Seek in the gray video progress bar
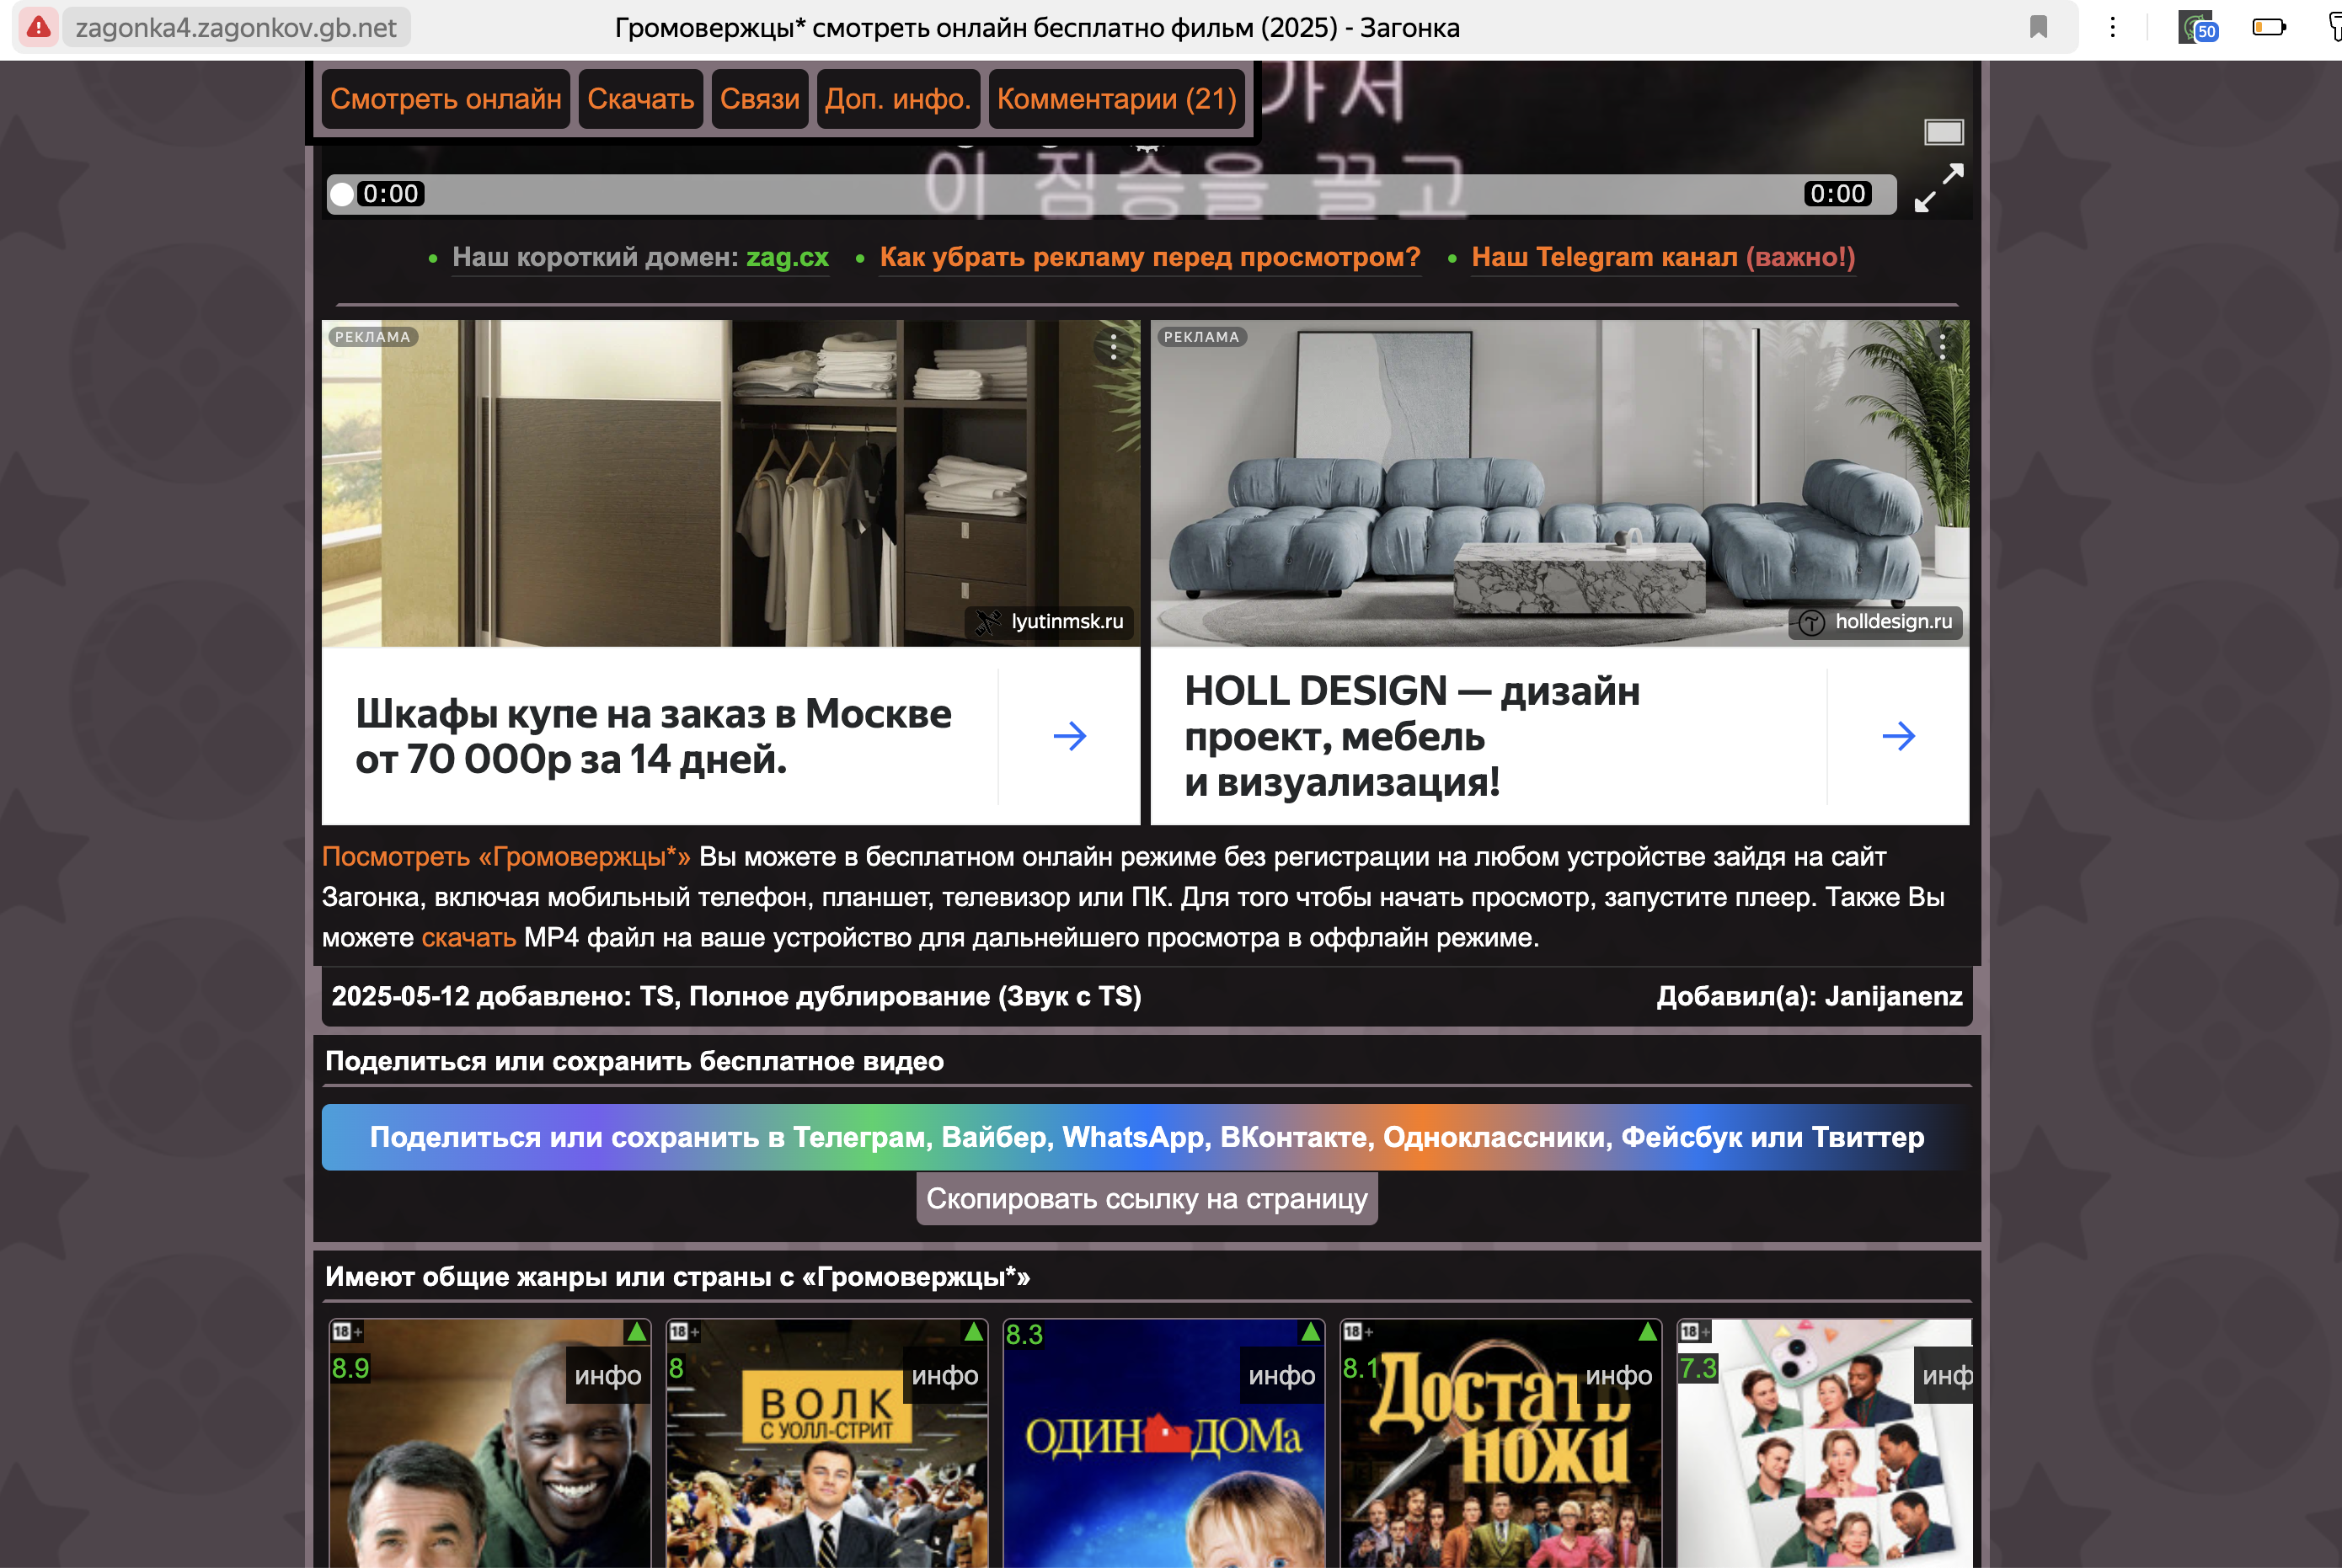Screen dimensions: 2342x1568 point(1111,194)
